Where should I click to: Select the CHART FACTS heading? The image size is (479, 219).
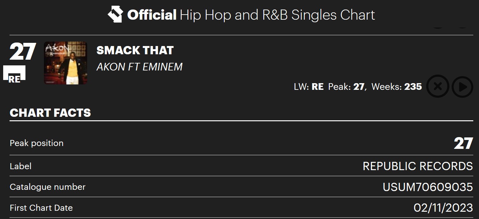(x=50, y=113)
